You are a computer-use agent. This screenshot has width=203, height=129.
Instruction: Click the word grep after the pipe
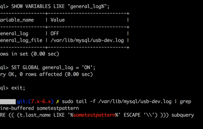click(186, 102)
